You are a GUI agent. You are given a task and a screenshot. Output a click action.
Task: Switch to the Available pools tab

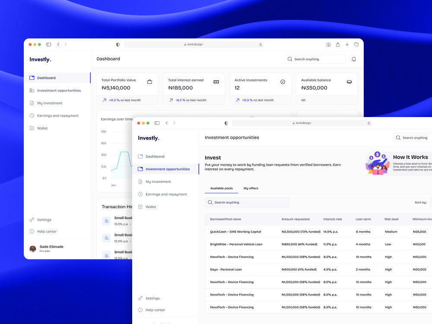(x=222, y=188)
